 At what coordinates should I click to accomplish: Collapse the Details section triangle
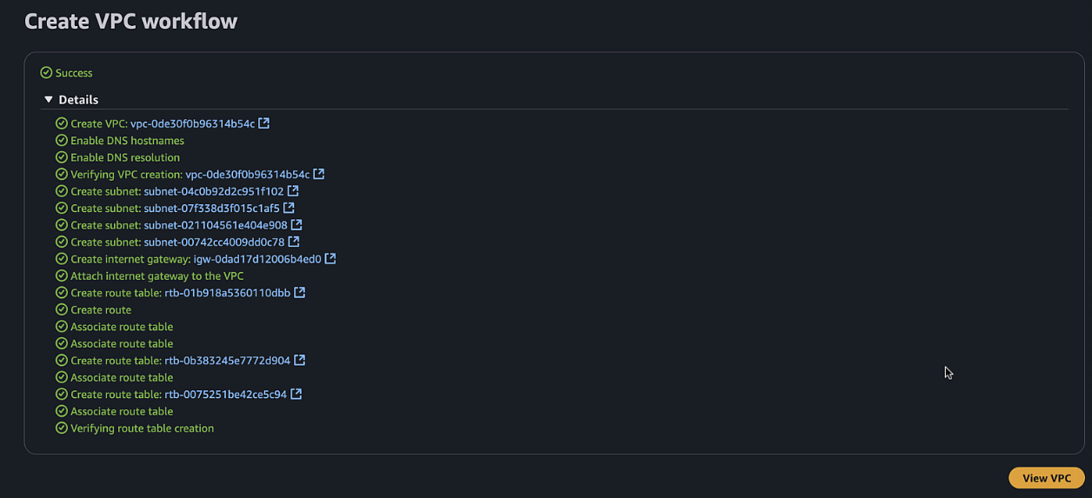click(x=49, y=100)
